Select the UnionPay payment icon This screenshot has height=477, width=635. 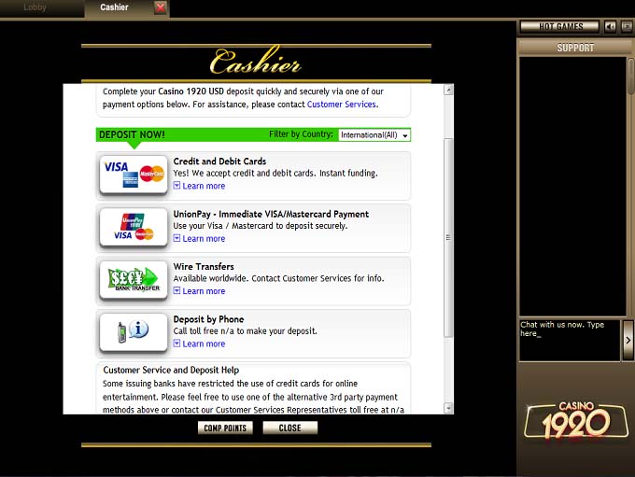click(133, 227)
